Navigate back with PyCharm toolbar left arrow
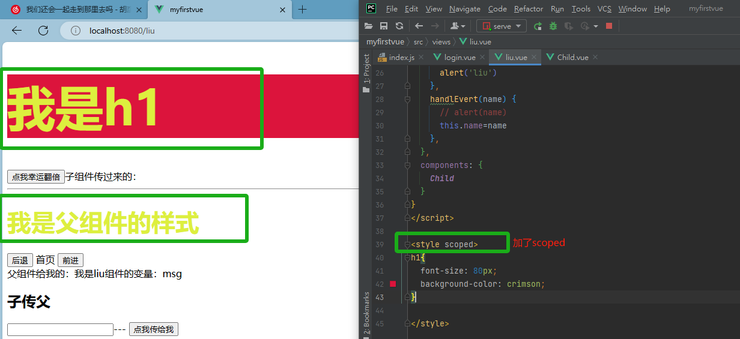This screenshot has height=339, width=740. tap(419, 26)
